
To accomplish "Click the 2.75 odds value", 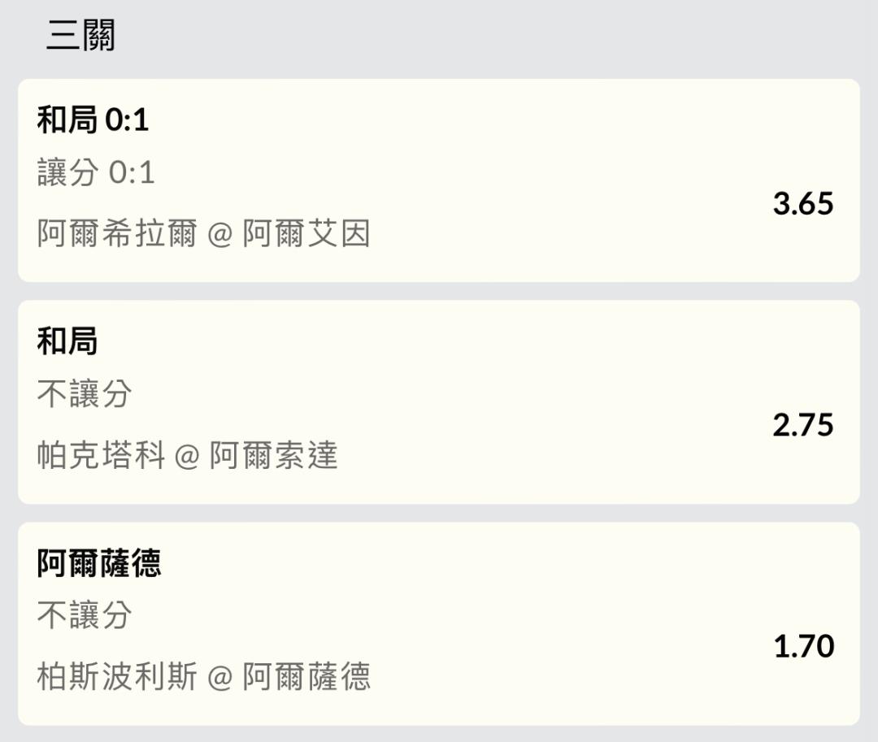I will pos(803,425).
